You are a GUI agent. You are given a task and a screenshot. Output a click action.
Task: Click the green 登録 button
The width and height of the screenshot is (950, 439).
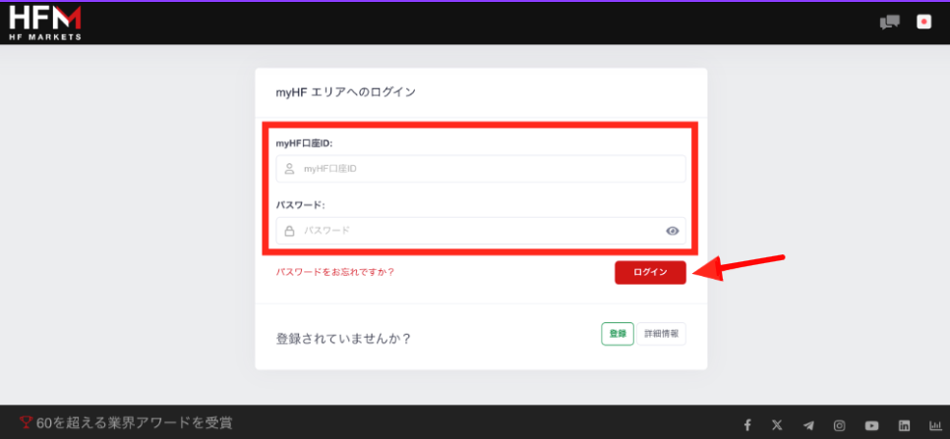tap(617, 334)
